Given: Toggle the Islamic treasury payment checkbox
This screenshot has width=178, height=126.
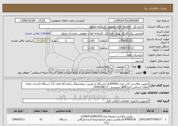Looking at the screenshot, I should [110, 73].
